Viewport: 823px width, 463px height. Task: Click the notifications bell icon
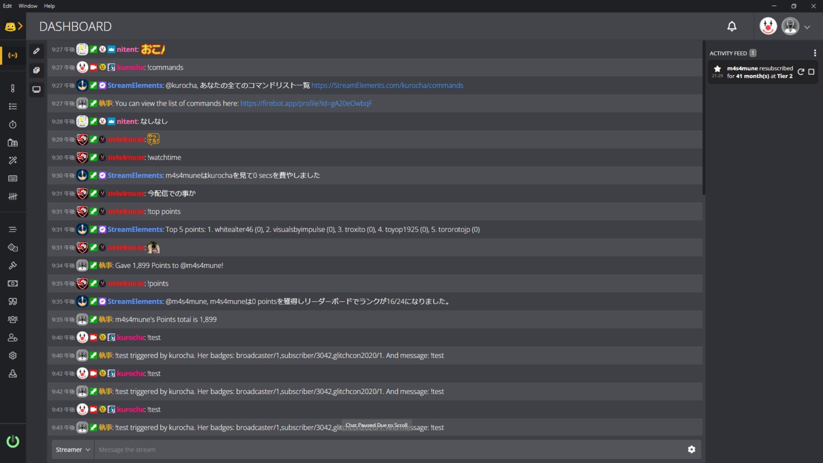(x=732, y=26)
